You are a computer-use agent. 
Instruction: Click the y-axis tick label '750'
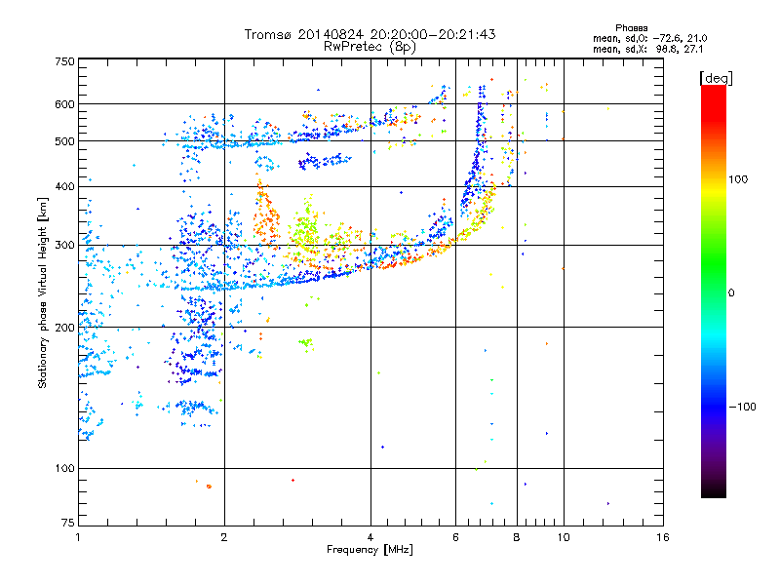(x=64, y=61)
